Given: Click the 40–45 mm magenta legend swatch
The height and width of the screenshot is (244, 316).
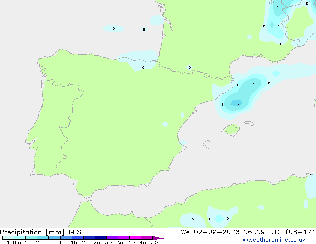Looking at the screenshot, I should pos(135,238).
